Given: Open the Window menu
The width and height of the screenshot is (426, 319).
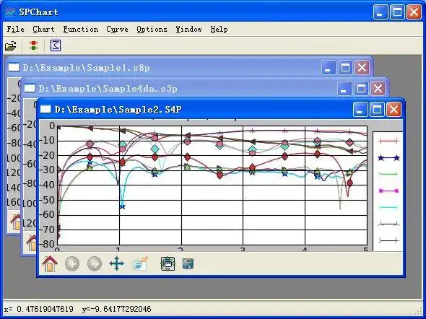Looking at the screenshot, I should (x=188, y=29).
